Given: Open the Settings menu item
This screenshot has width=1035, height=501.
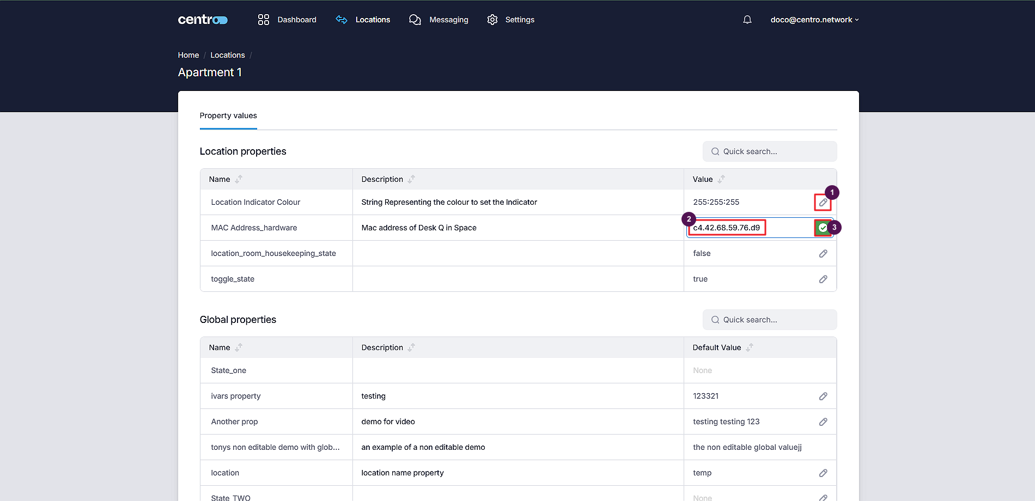Looking at the screenshot, I should pyautogui.click(x=520, y=20).
